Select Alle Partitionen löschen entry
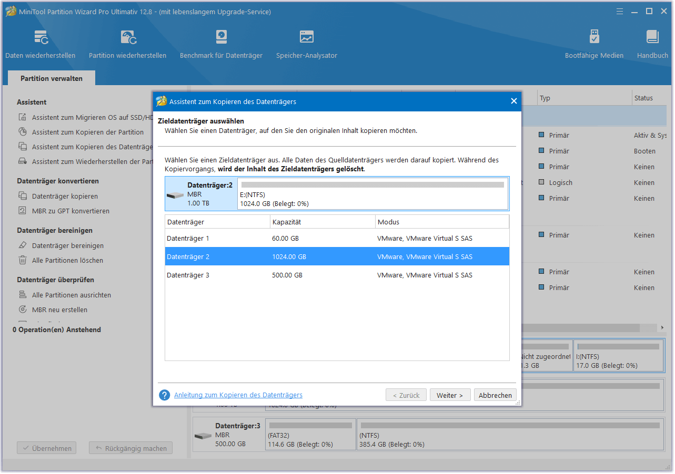 pos(67,260)
